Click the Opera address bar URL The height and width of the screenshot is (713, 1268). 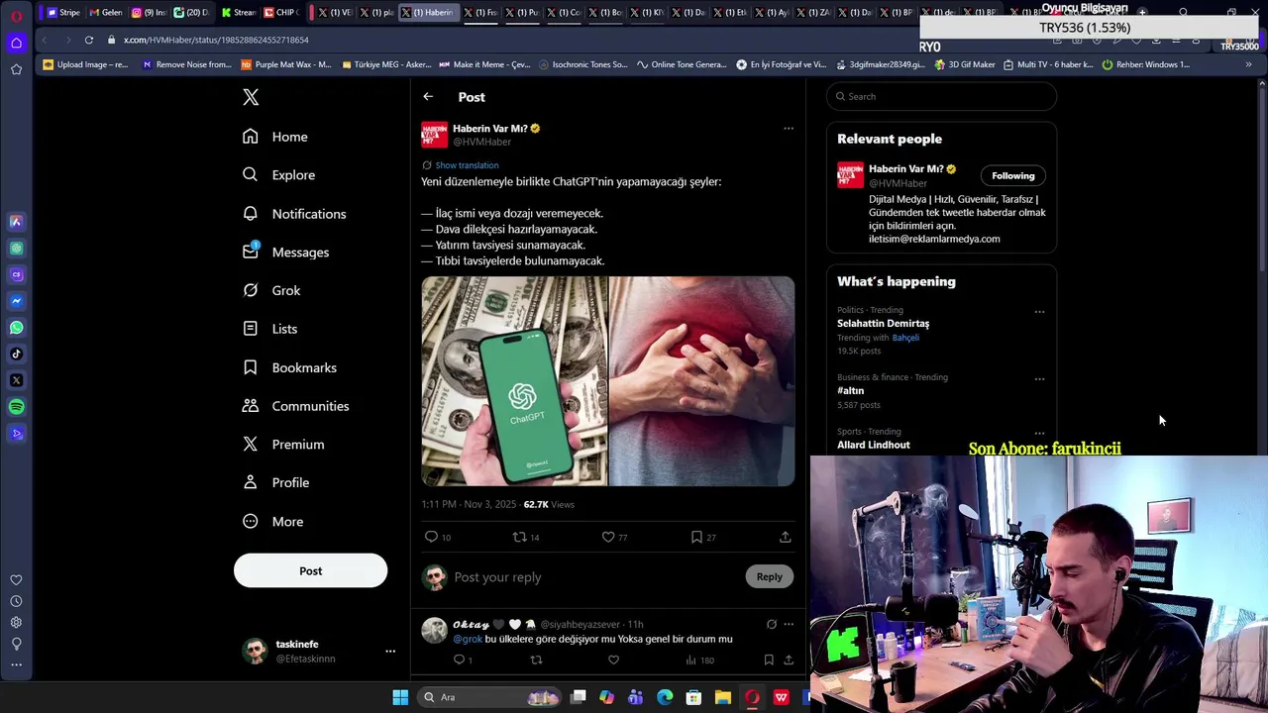click(216, 40)
